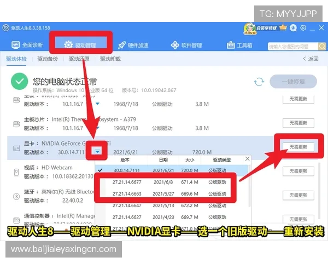
Task: Click the 通信控制器 device icon
Action: (16, 220)
